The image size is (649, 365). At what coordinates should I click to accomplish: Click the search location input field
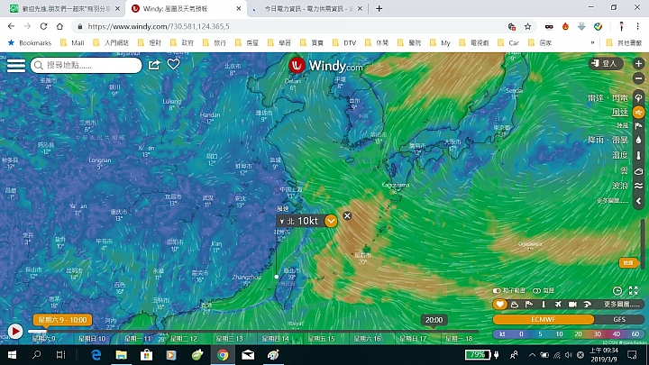pos(87,66)
